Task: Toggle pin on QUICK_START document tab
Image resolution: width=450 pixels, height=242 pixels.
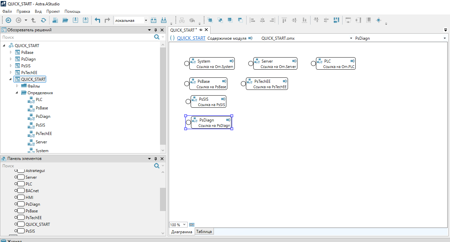Action: click(x=201, y=30)
